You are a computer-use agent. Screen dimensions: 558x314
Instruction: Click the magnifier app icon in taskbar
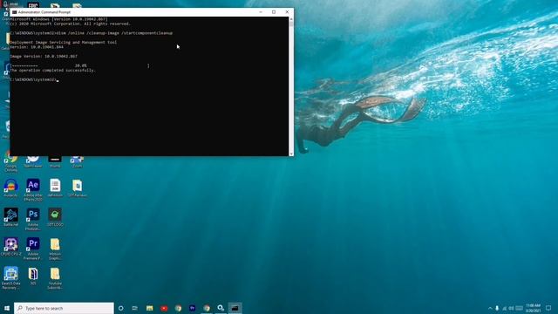[221, 308]
